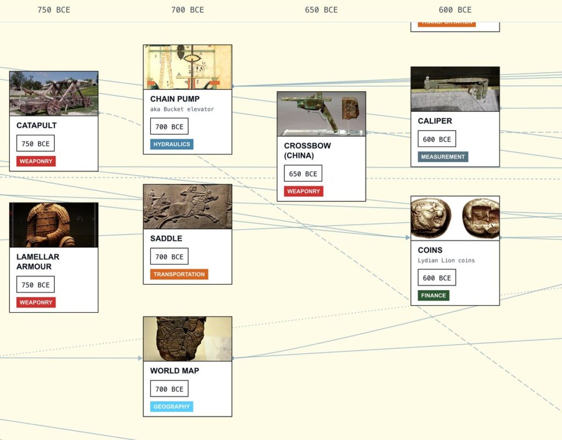Click the 650 BCE timeline header label

(x=321, y=9)
